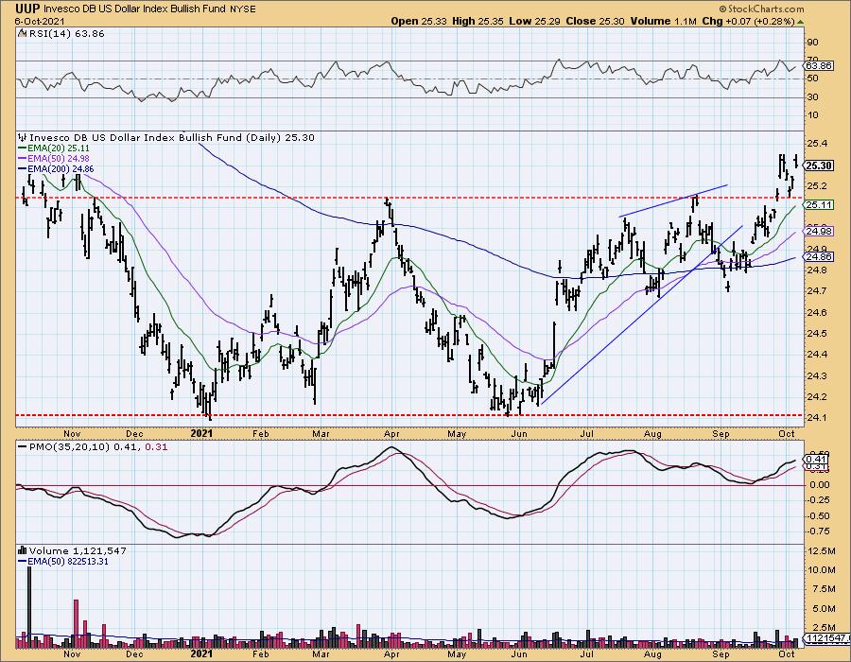Screen dimensions: 851x662
Task: Click the Close 25.30 value
Action: pyautogui.click(x=596, y=21)
